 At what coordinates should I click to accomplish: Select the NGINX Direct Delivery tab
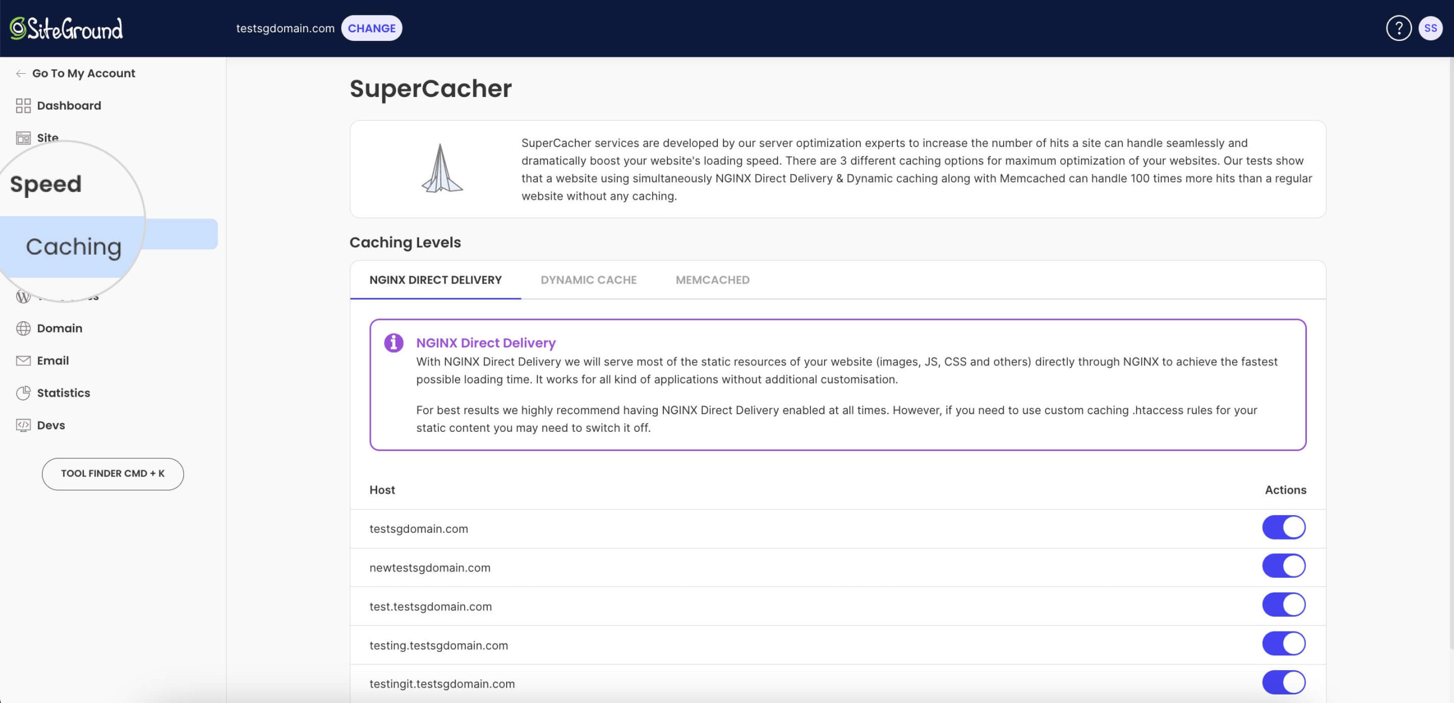click(436, 280)
